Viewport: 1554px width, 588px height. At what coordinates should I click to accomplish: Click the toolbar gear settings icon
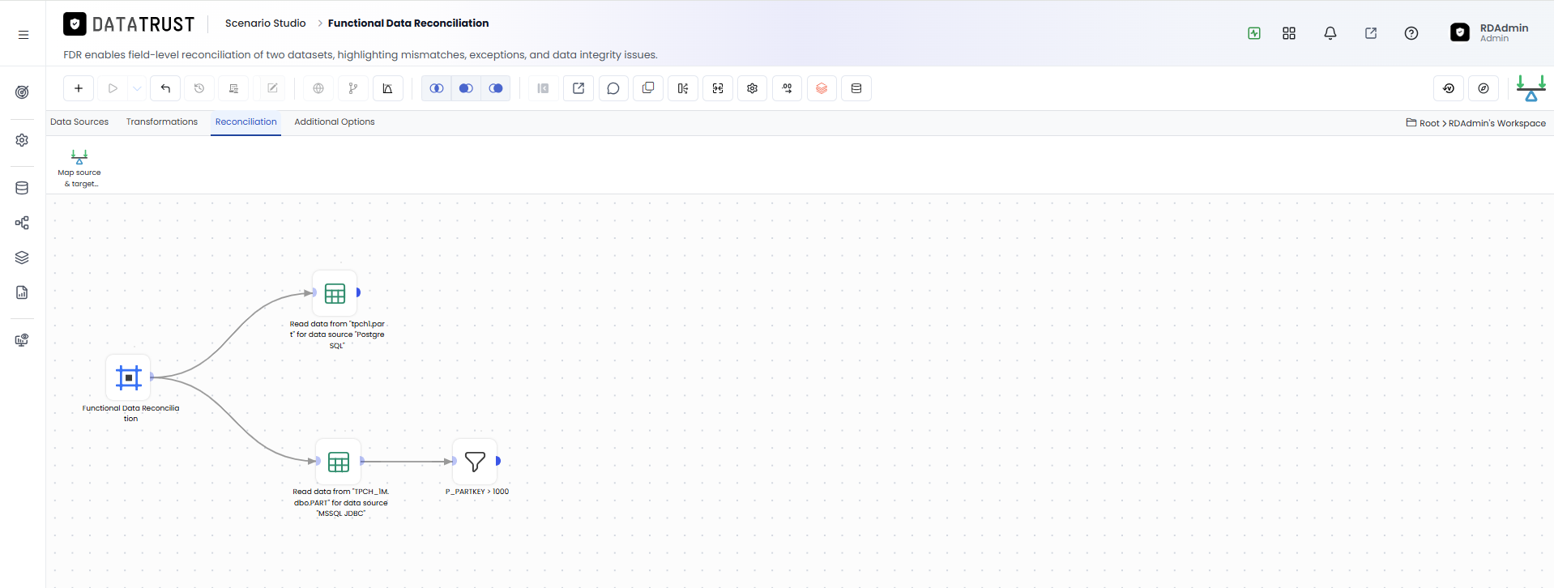pyautogui.click(x=753, y=88)
